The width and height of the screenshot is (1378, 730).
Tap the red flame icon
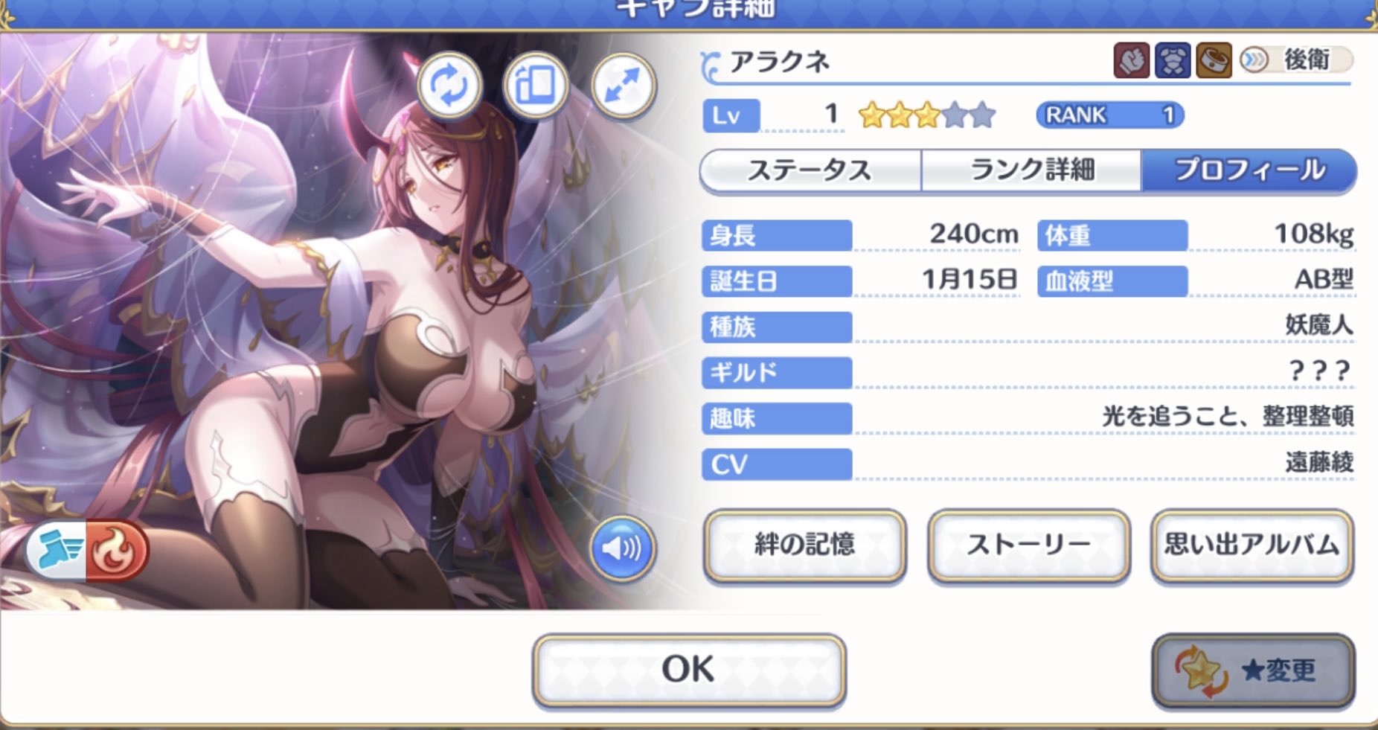(x=117, y=551)
